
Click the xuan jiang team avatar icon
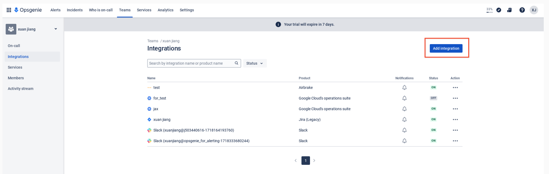(x=11, y=29)
